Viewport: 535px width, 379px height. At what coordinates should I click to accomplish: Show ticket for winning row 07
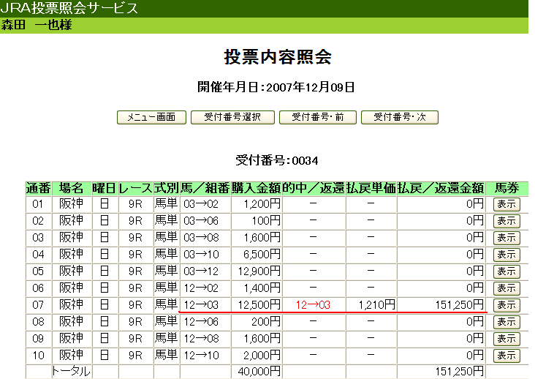(x=506, y=305)
